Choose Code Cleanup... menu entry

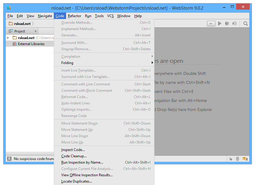pos(104,156)
